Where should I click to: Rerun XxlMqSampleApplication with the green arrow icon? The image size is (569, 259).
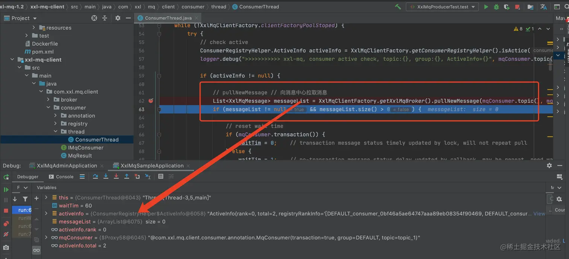click(6, 177)
